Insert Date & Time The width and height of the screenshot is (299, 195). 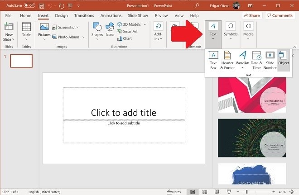tap(256, 60)
